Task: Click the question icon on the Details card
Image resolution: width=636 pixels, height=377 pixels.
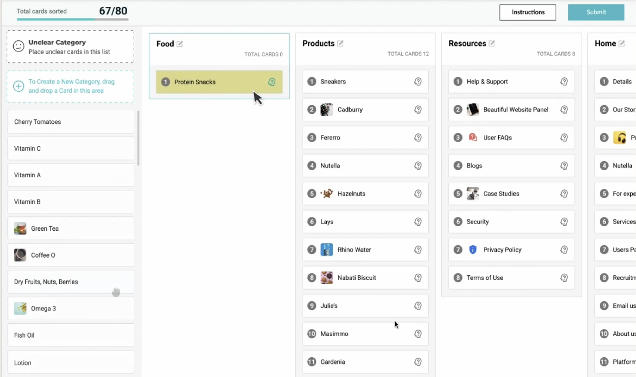Action: (634, 81)
